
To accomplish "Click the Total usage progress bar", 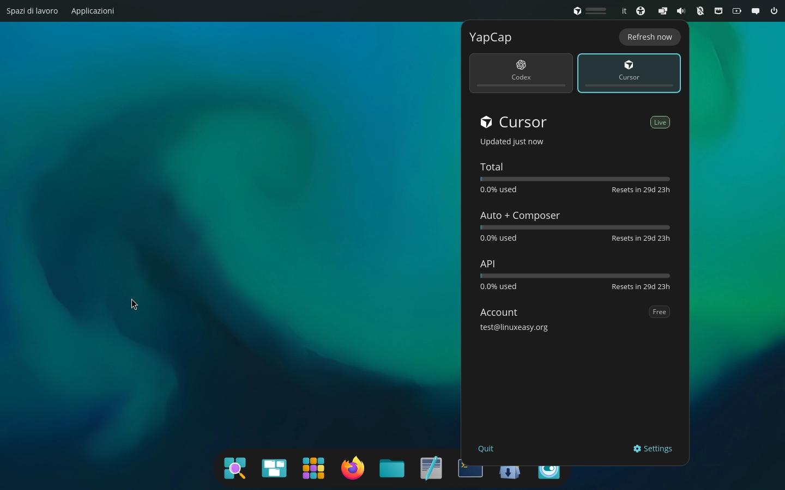I will click(575, 179).
